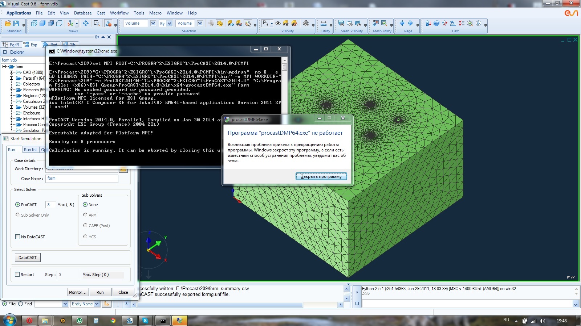The image size is (581, 326).
Task: Click the zoom window magnifier icon
Action: coord(97,23)
